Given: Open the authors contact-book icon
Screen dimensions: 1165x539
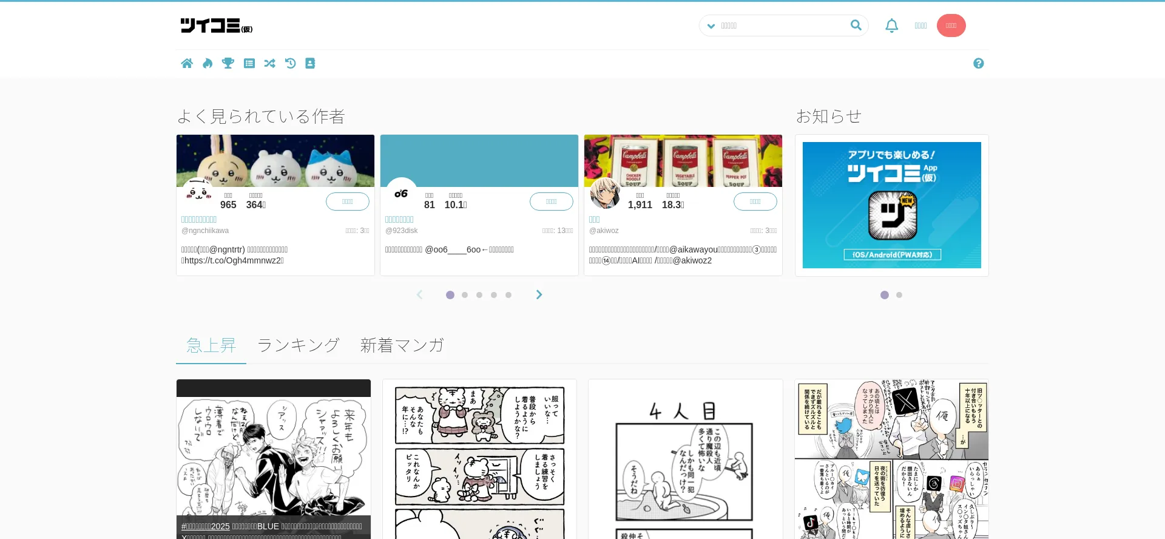Looking at the screenshot, I should 310,63.
